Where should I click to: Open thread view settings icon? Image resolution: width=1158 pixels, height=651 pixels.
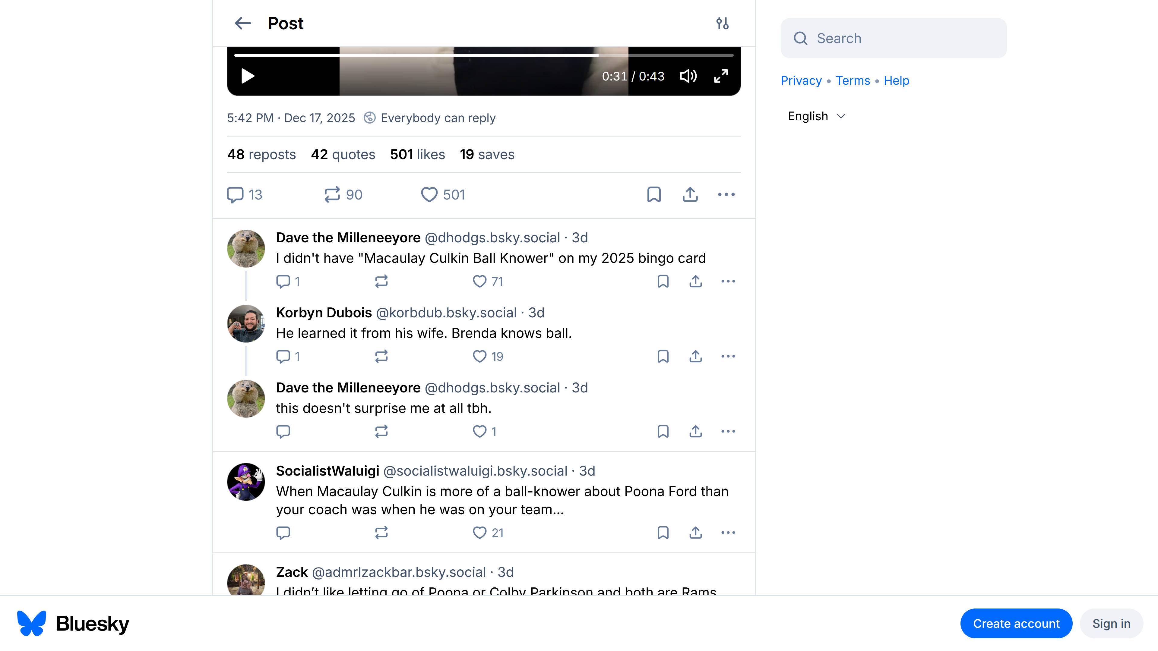pyautogui.click(x=723, y=24)
